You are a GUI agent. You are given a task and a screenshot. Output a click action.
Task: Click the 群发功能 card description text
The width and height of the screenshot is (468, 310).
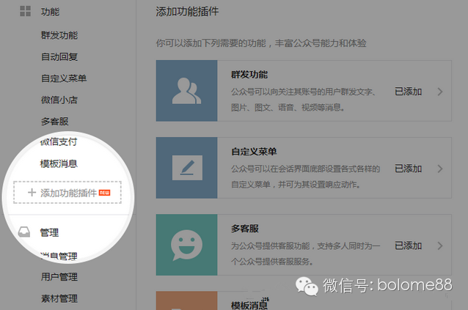coord(303,99)
